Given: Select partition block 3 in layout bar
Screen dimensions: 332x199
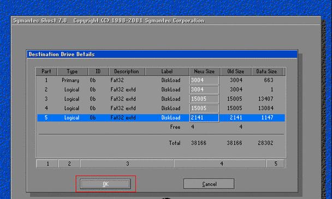Looking at the screenshot, I should click(127, 164).
